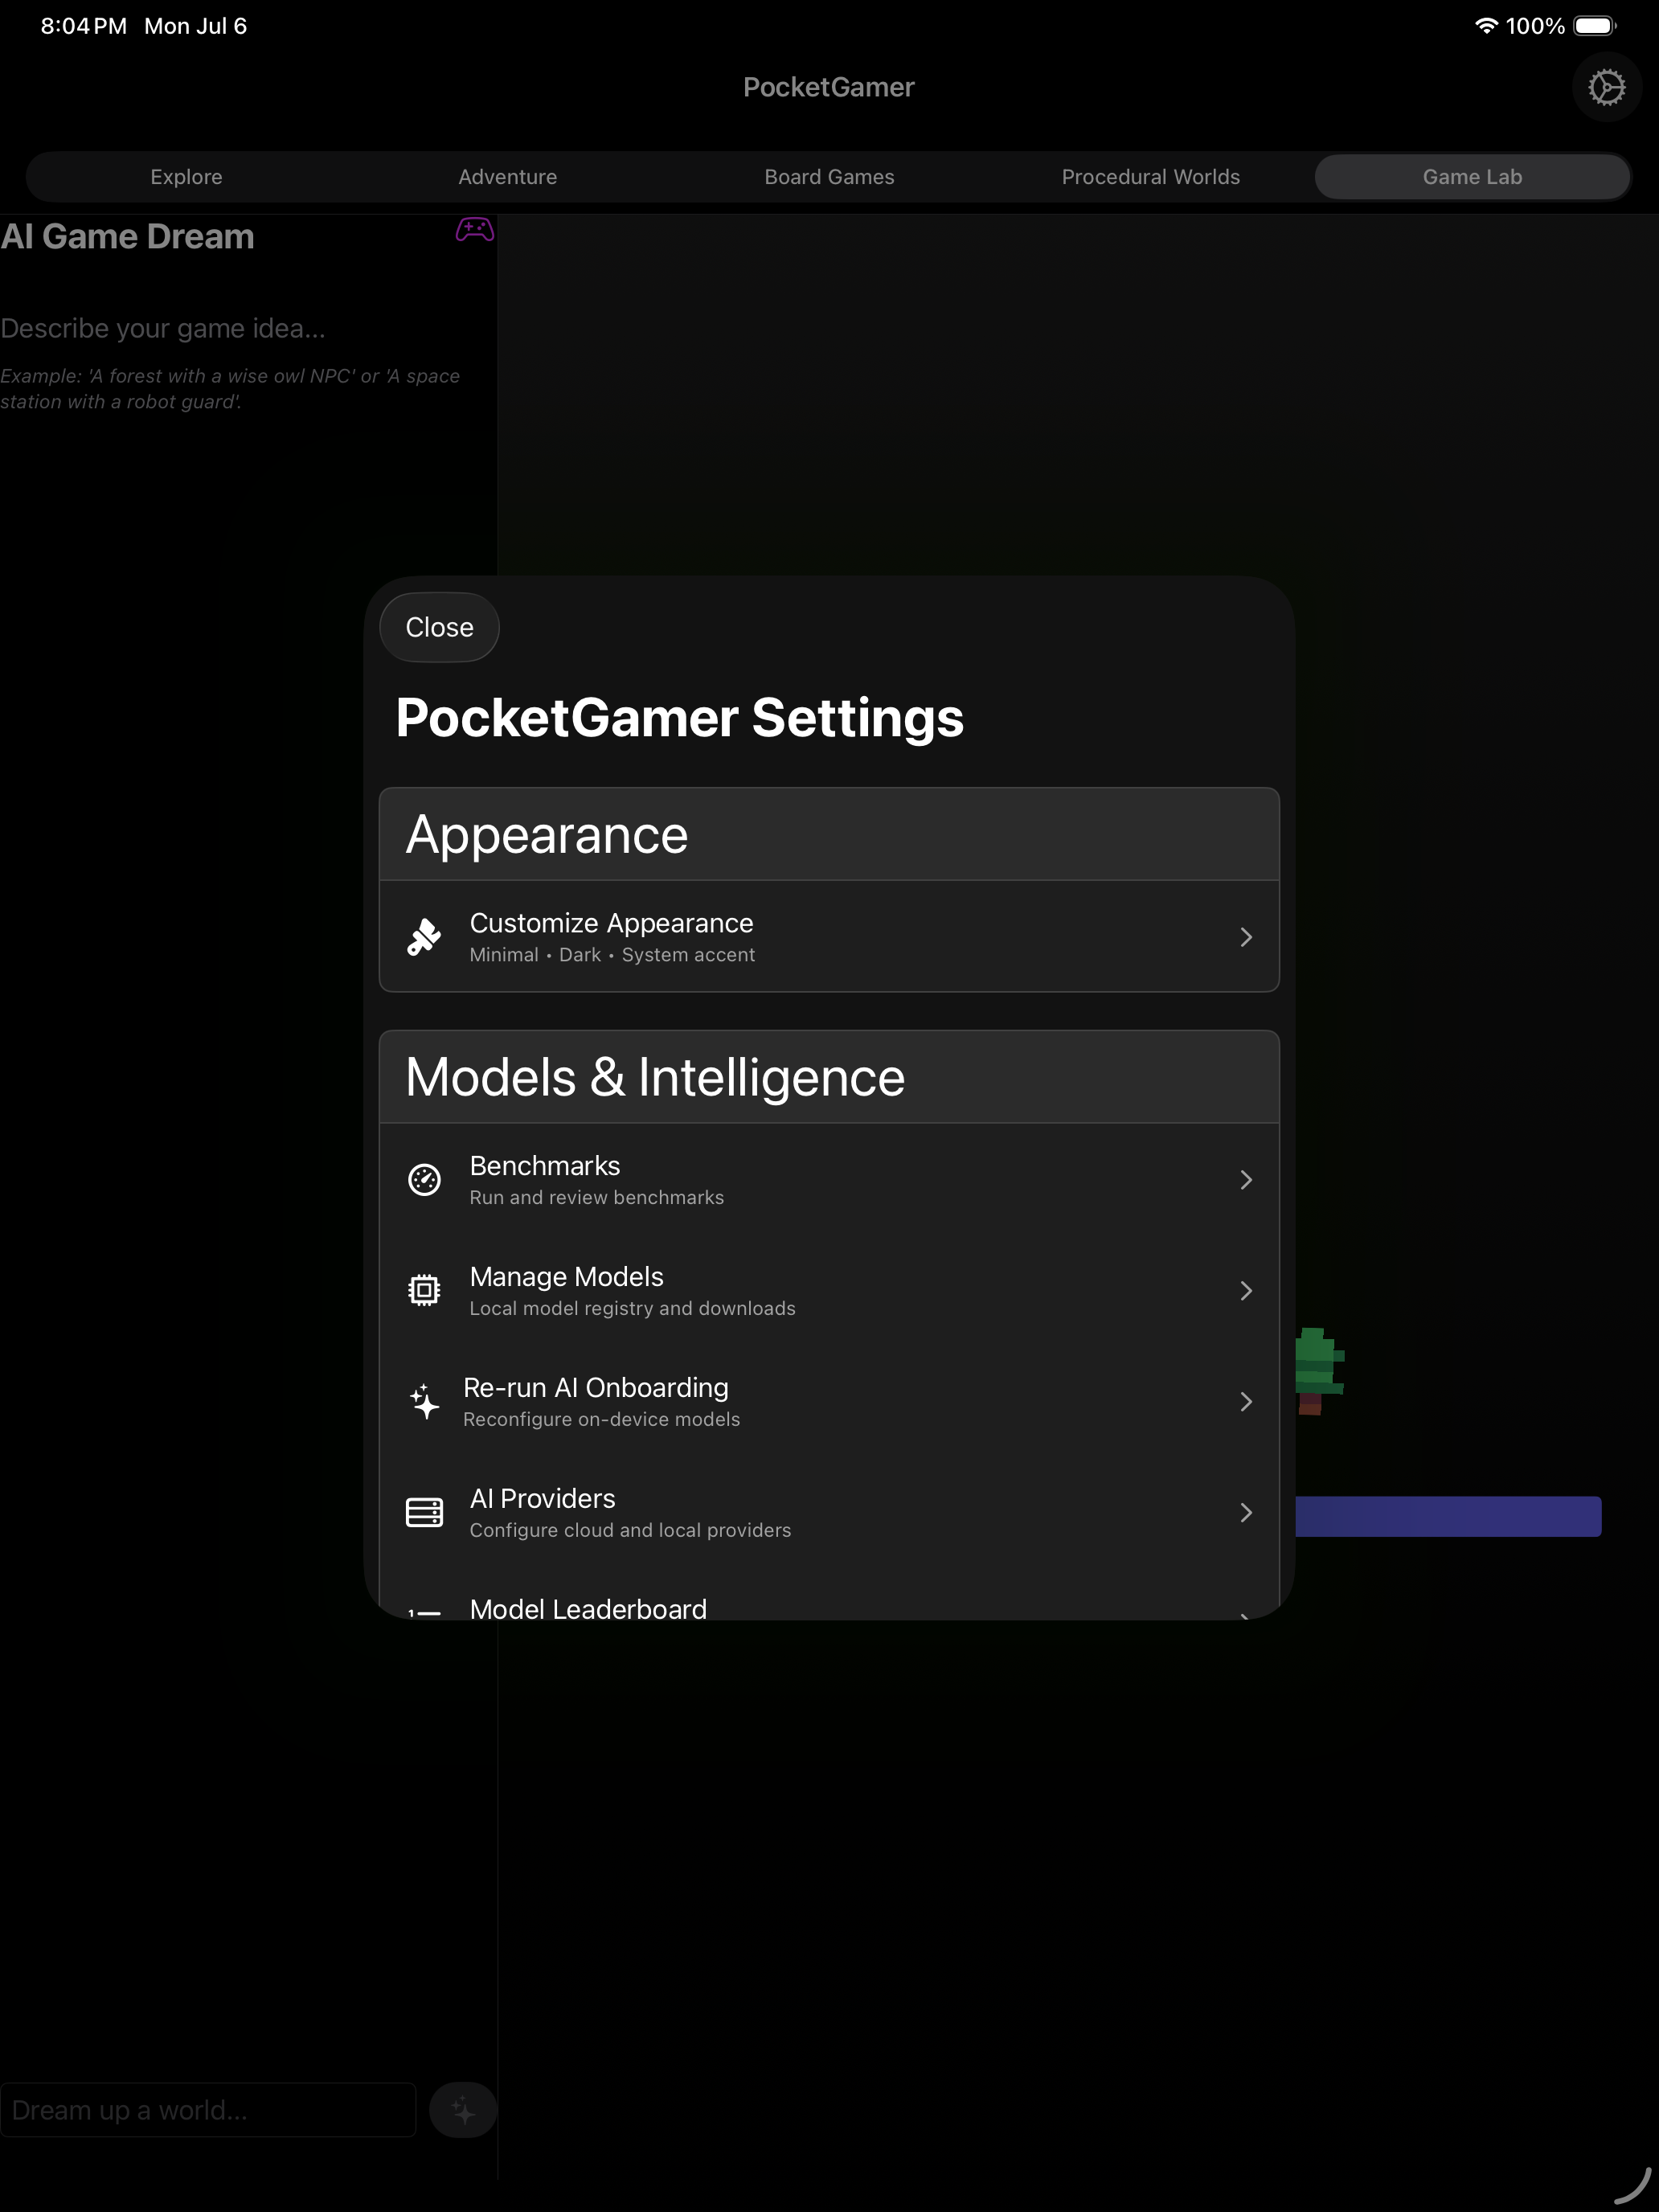
Task: Tap the 'Mon Jul 6' date
Action: click(196, 26)
